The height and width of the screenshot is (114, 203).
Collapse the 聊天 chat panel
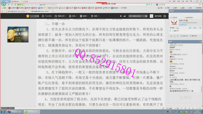(x=200, y=41)
